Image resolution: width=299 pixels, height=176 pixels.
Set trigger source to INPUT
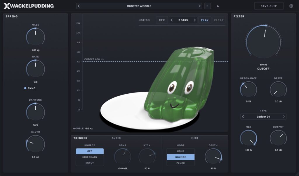coord(90,163)
